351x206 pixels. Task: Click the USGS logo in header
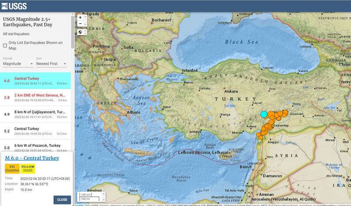[14, 6]
